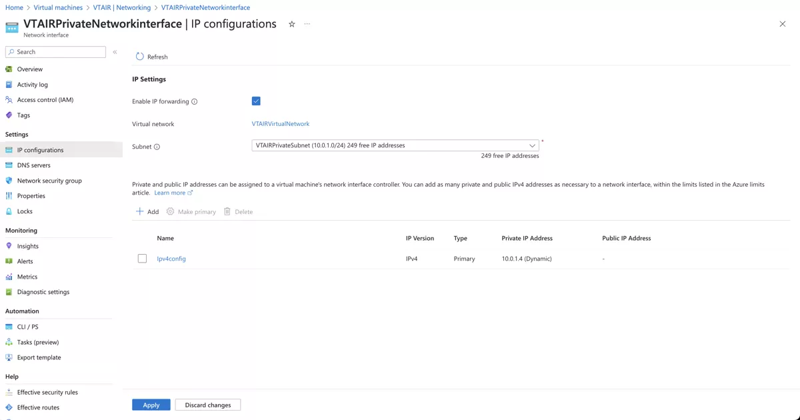Star this page as a favorite
Viewport: 800px width, 420px height.
[291, 24]
